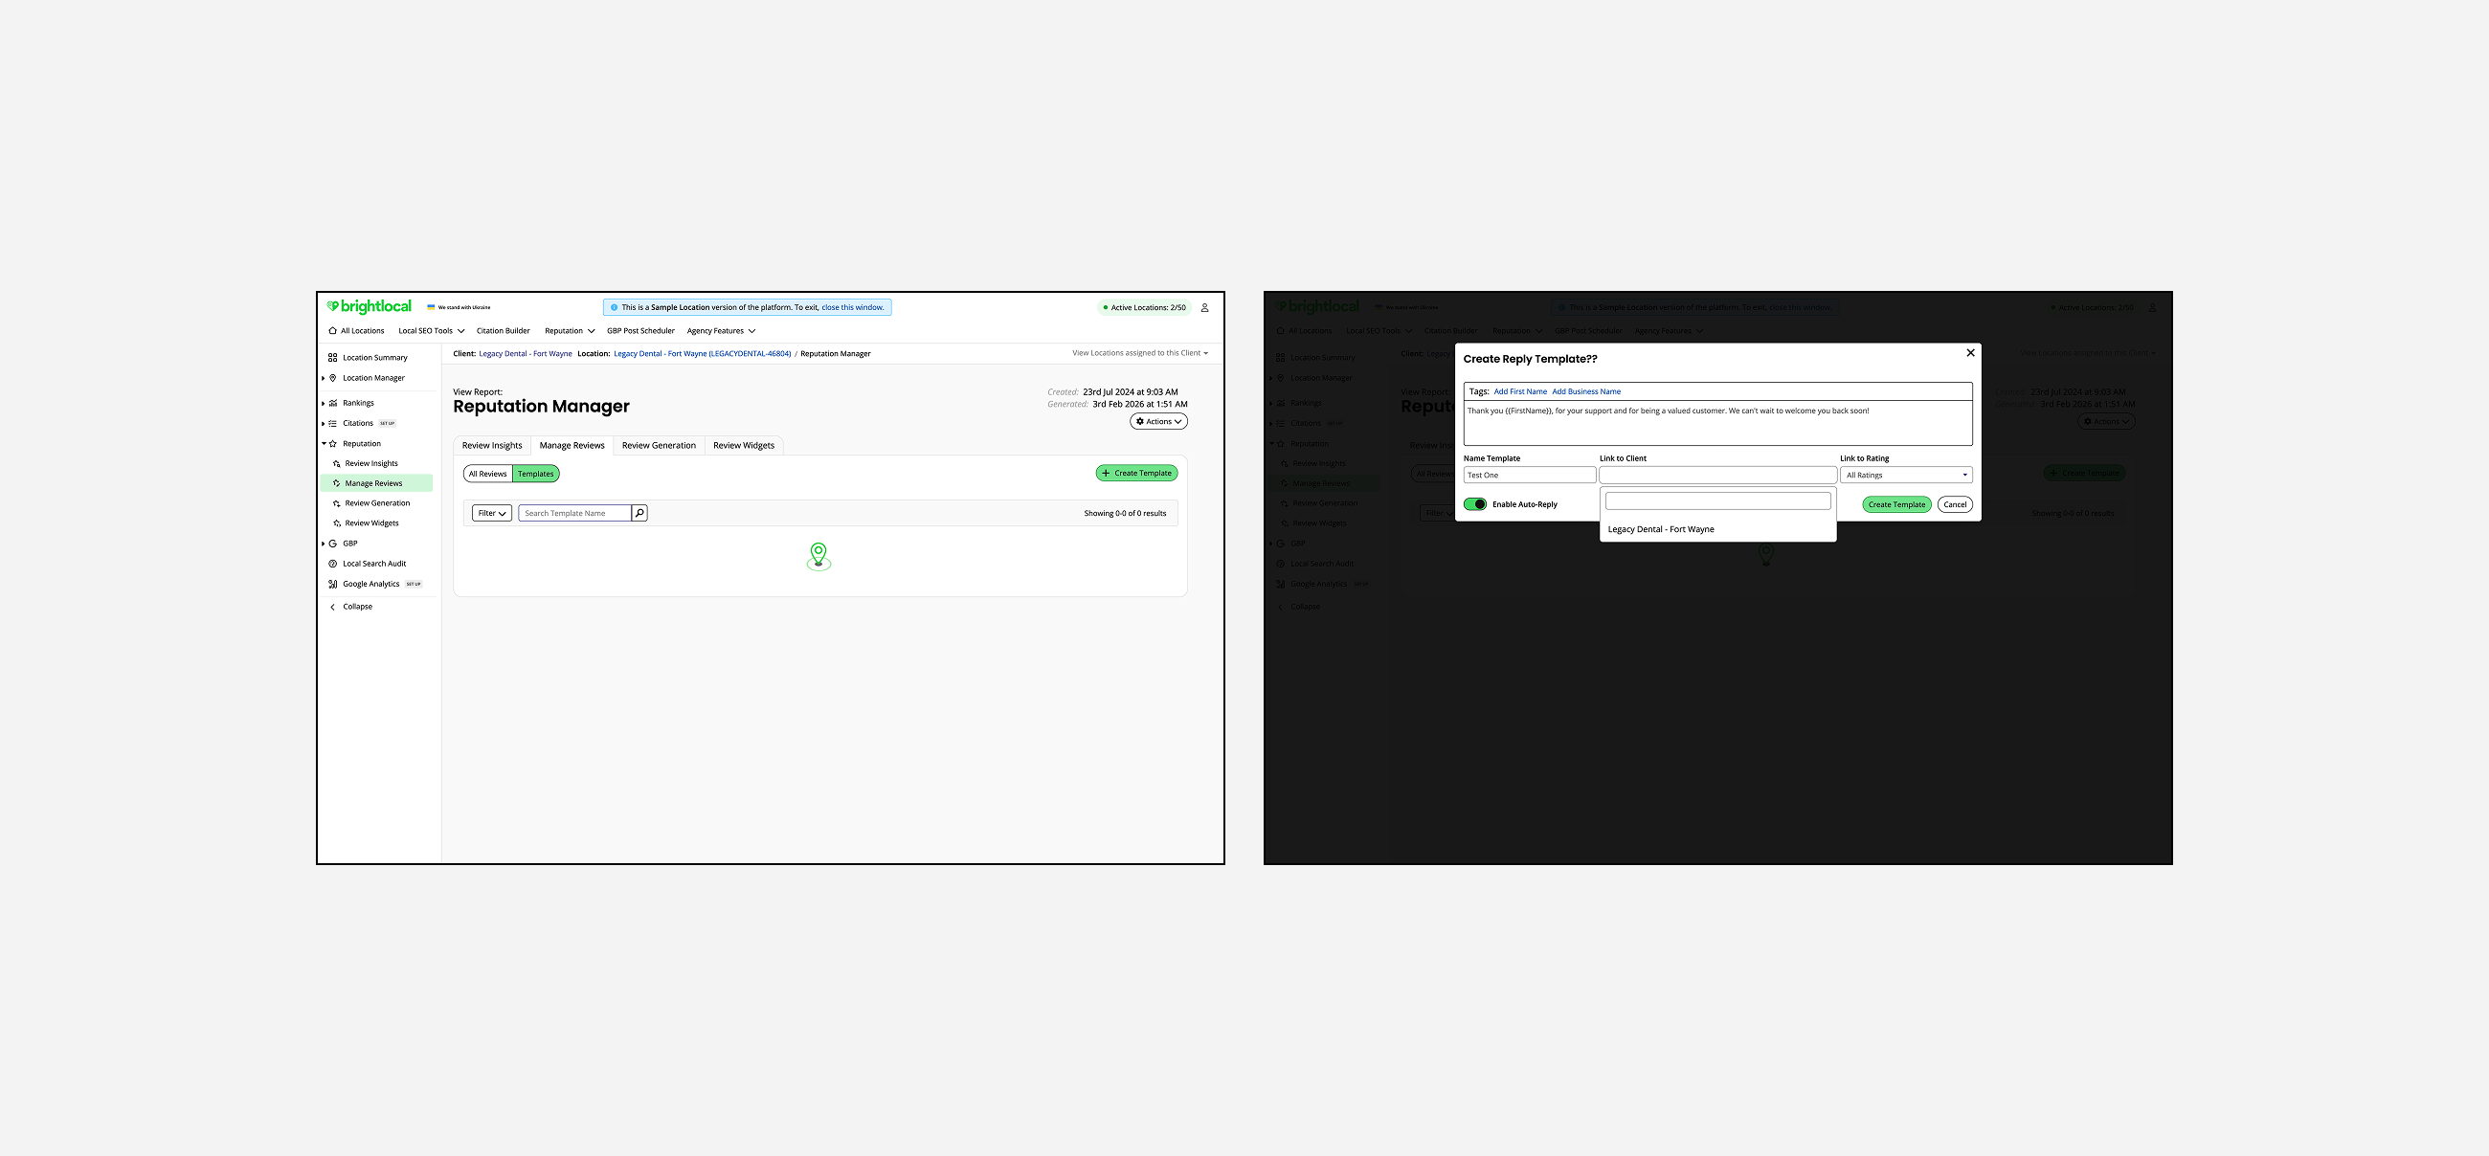Open the Actions dropdown in the left screen
The image size is (2489, 1156).
coord(1158,421)
